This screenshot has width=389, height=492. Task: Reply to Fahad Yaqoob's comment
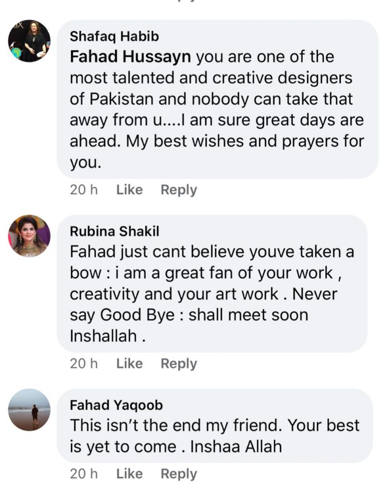coord(178,474)
